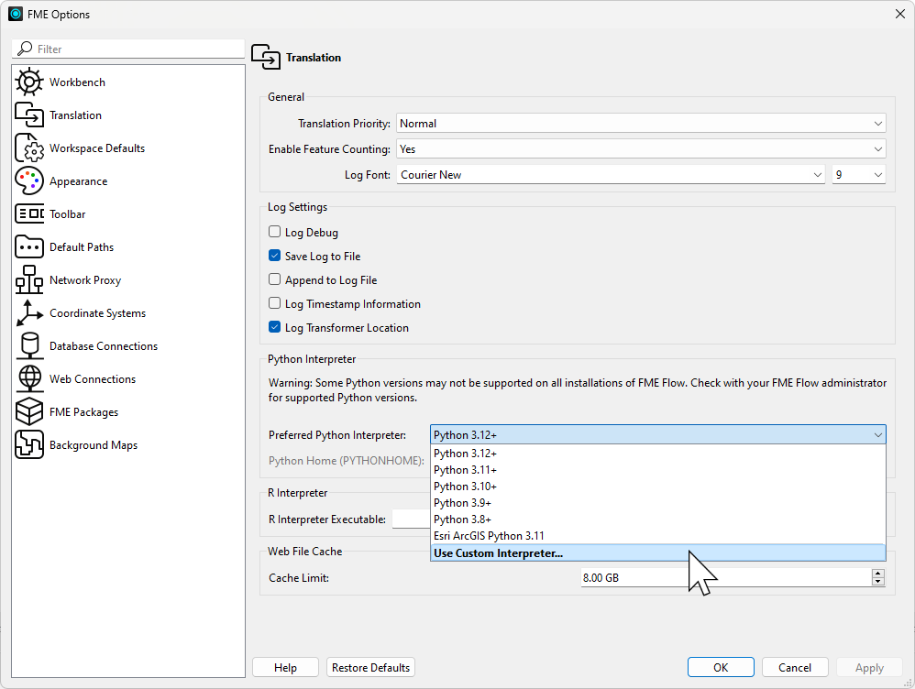Viewport: 915px width, 689px height.
Task: Pick Python 3.8+ from the dropdown
Action: (x=657, y=519)
